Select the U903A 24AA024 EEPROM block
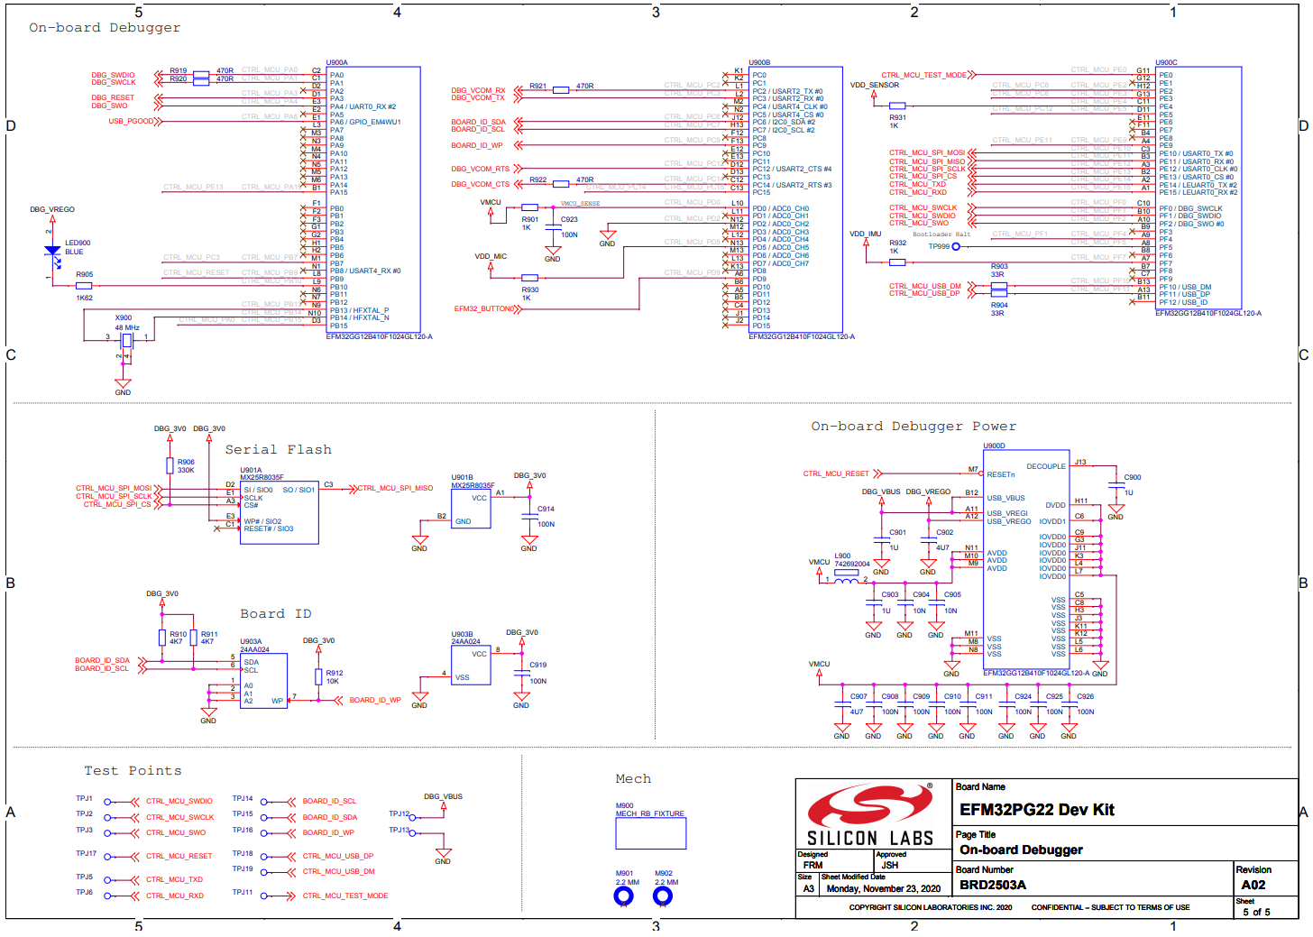 coord(263,681)
